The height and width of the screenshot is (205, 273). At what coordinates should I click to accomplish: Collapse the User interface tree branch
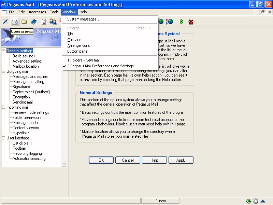(x=4, y=138)
